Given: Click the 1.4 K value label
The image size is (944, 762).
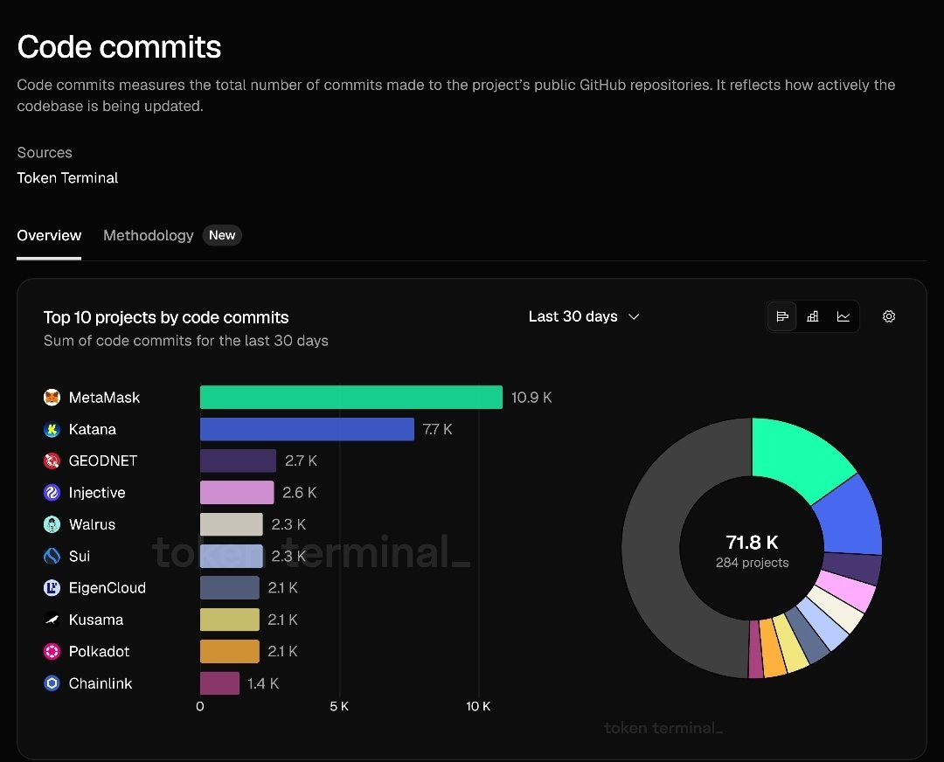Looking at the screenshot, I should pyautogui.click(x=263, y=683).
